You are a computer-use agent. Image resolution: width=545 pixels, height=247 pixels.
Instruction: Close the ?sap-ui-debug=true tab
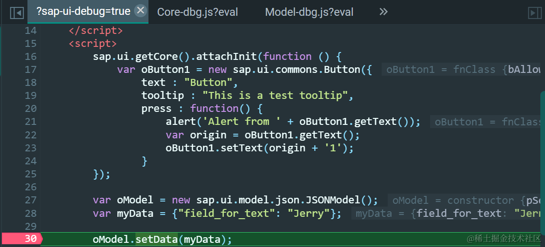click(x=141, y=11)
